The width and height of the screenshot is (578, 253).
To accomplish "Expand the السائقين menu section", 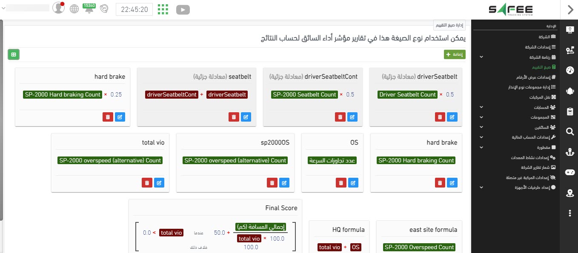I will pyautogui.click(x=481, y=127).
